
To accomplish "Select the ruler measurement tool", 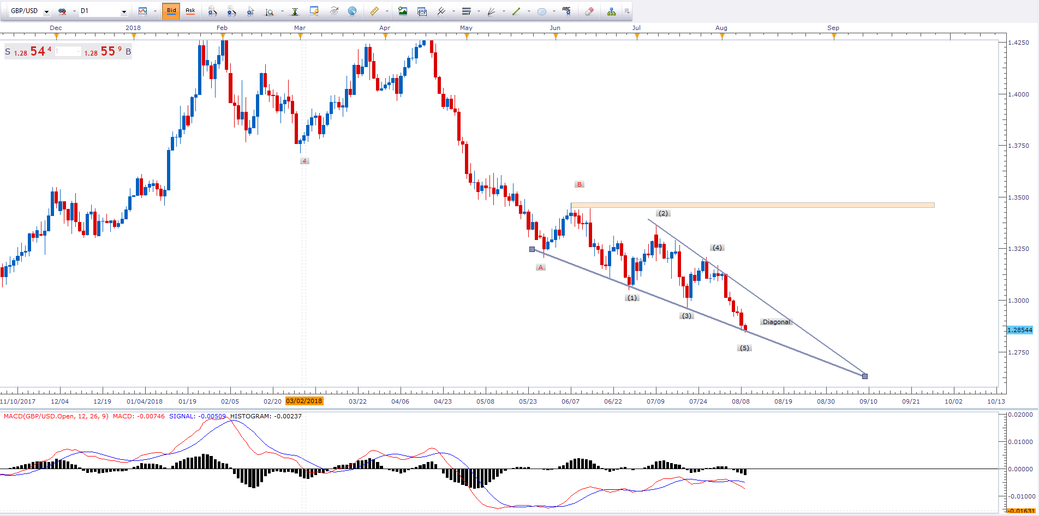I will 374,11.
